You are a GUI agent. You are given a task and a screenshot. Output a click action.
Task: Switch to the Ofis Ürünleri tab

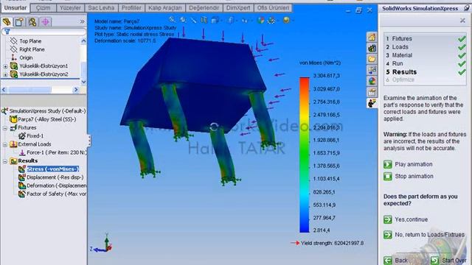pos(273,8)
